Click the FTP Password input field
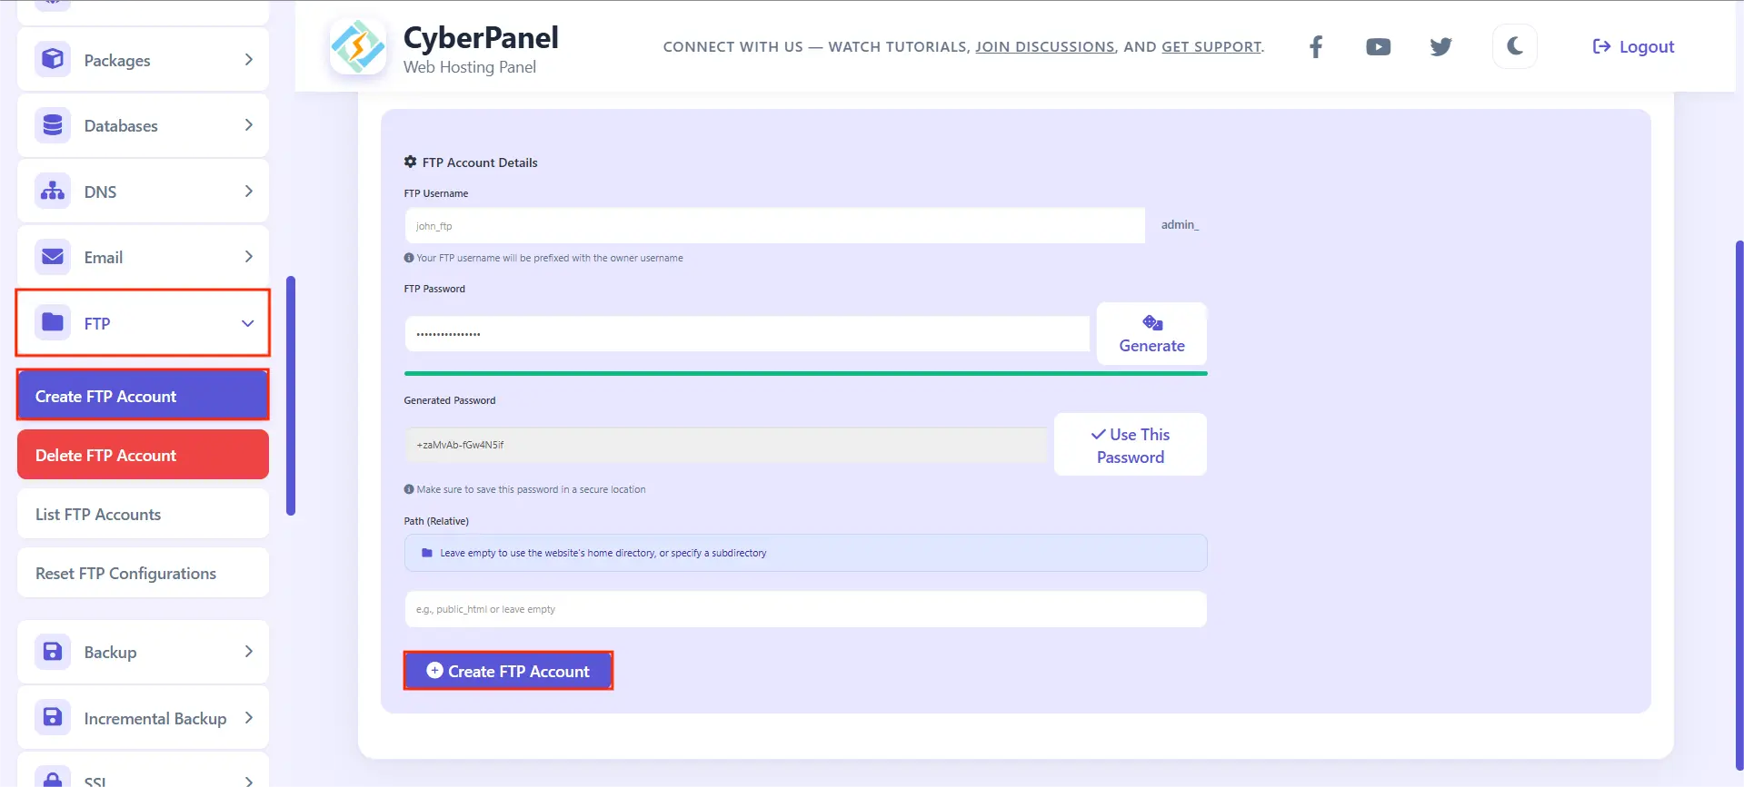The height and width of the screenshot is (787, 1744). [747, 334]
